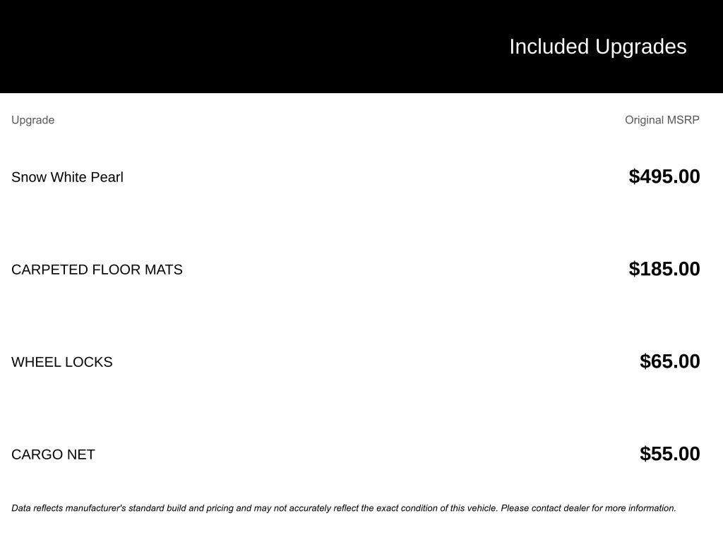This screenshot has width=723, height=542.
Task: Select the CARGO NET upgrade
Action: 53,454
